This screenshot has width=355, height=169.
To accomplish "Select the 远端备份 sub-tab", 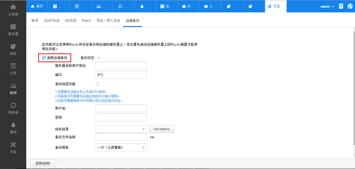I will (x=132, y=20).
